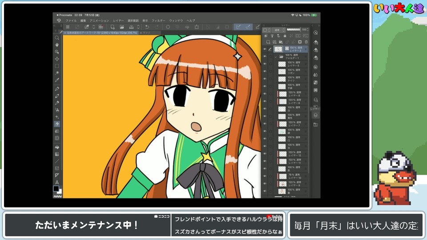The height and width of the screenshot is (240, 427).
Task: Select the auto select magic wand tool
Action: [57, 73]
